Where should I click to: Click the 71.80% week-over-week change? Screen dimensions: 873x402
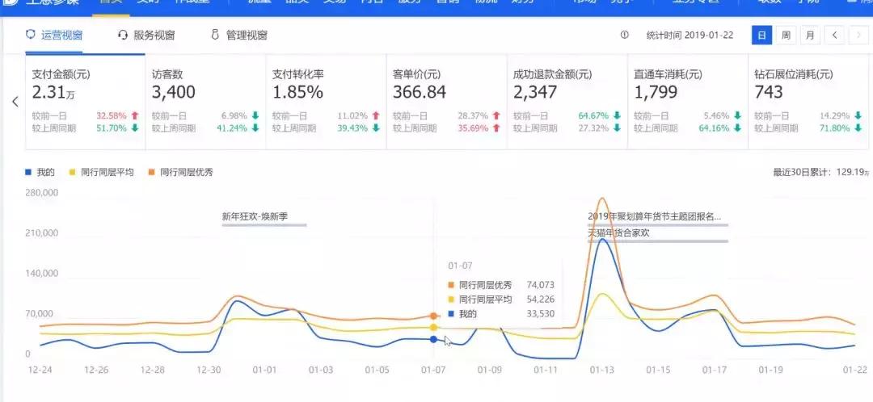click(x=834, y=128)
